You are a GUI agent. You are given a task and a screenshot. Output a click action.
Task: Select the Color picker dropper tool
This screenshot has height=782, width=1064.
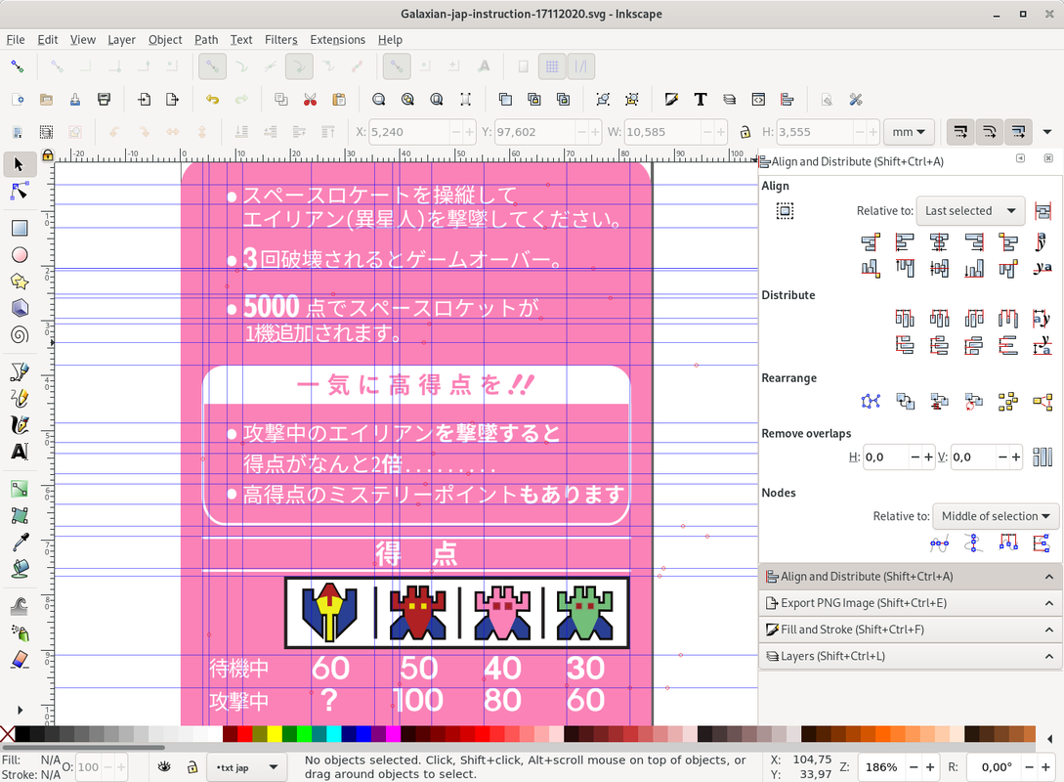19,542
